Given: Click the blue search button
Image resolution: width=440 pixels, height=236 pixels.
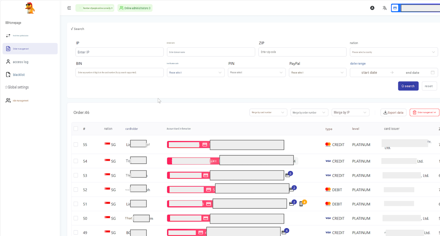Looking at the screenshot, I should (x=408, y=86).
